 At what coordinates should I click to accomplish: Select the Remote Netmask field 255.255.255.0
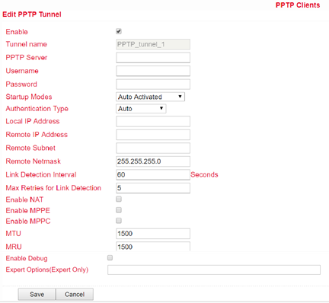tap(153, 161)
